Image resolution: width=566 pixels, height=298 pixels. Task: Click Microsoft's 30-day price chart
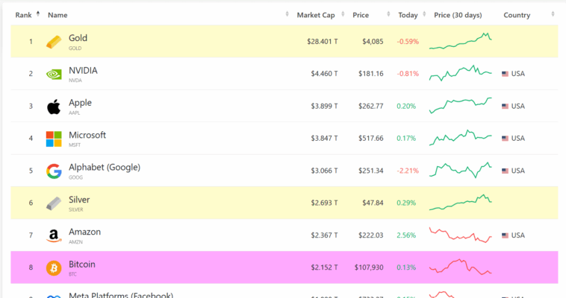[x=460, y=138]
